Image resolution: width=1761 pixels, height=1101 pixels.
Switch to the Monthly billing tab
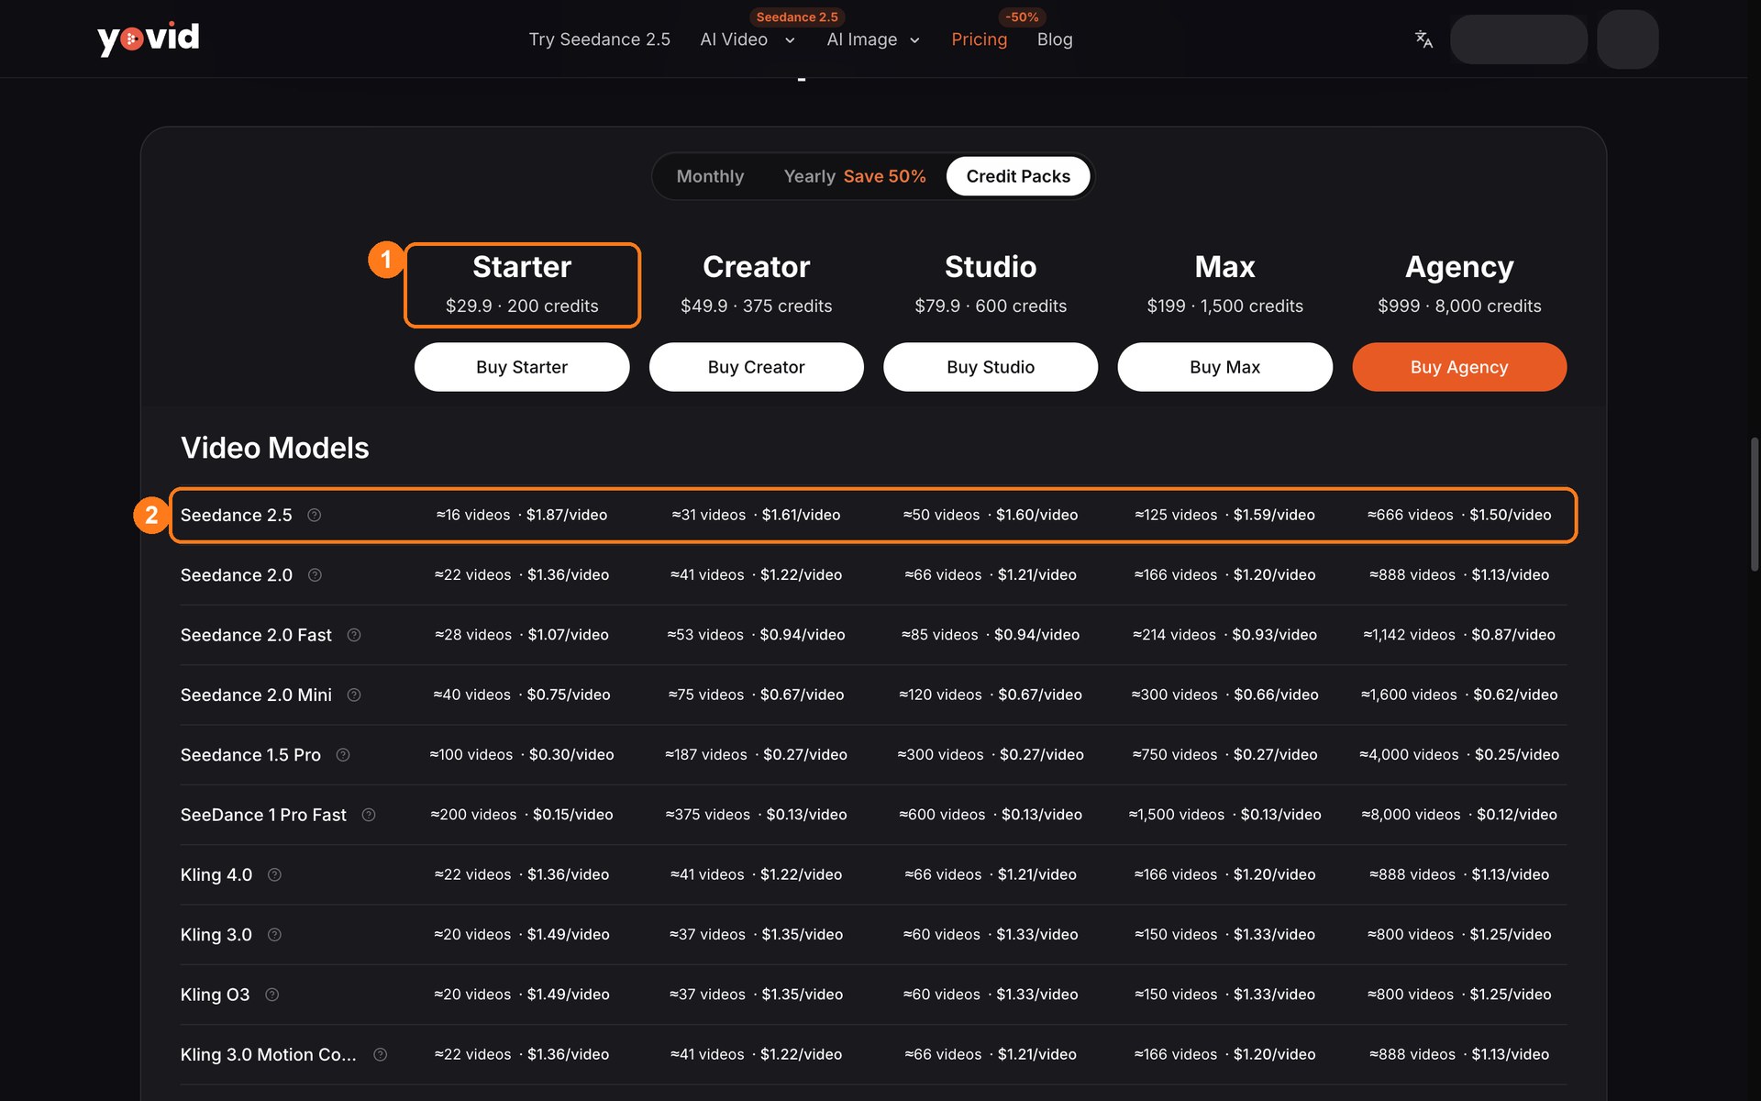tap(710, 176)
